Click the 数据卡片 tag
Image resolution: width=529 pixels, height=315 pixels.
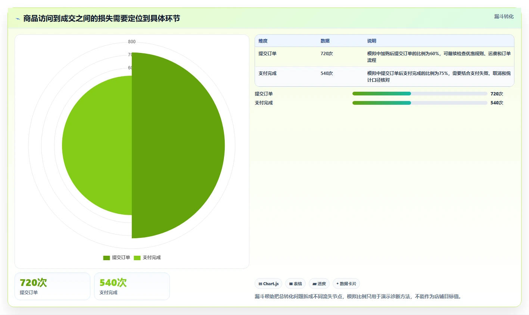click(x=346, y=284)
